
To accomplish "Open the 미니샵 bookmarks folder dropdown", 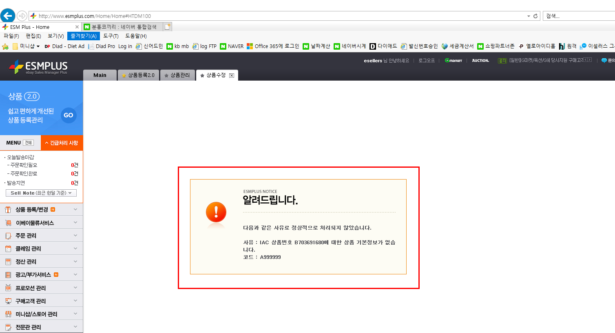I will (x=38, y=46).
